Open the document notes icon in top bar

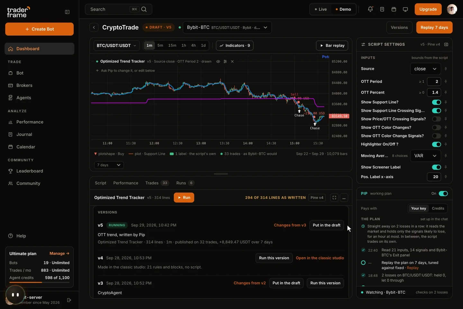pos(382,9)
